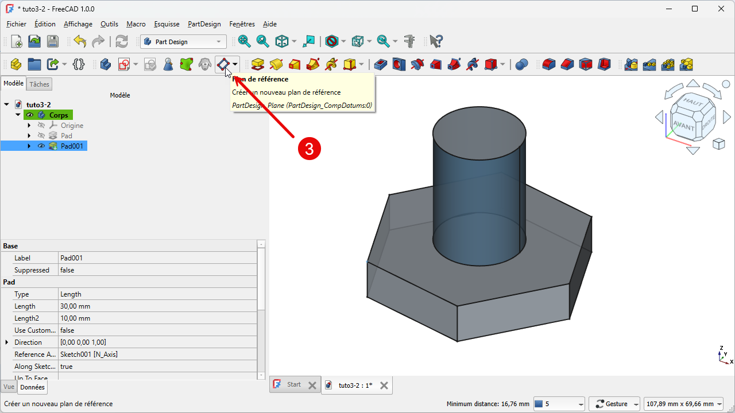Click the Fillet tool icon
This screenshot has height=413, width=735.
[549, 64]
